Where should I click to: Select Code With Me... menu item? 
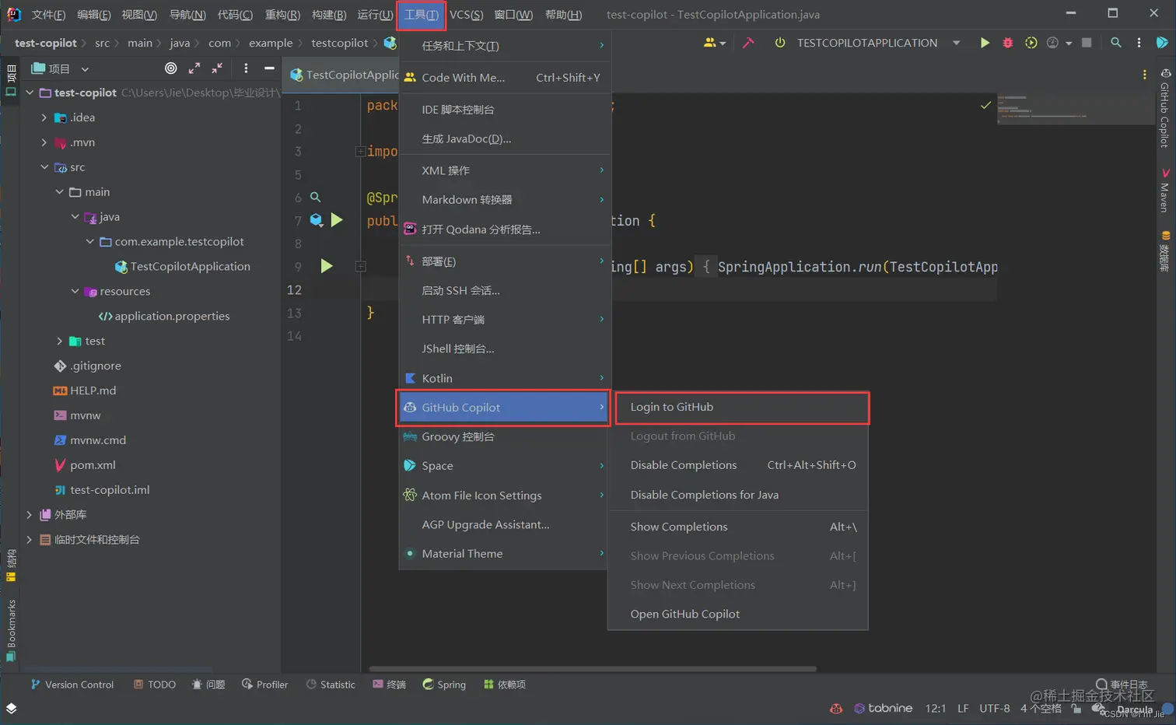tap(503, 78)
